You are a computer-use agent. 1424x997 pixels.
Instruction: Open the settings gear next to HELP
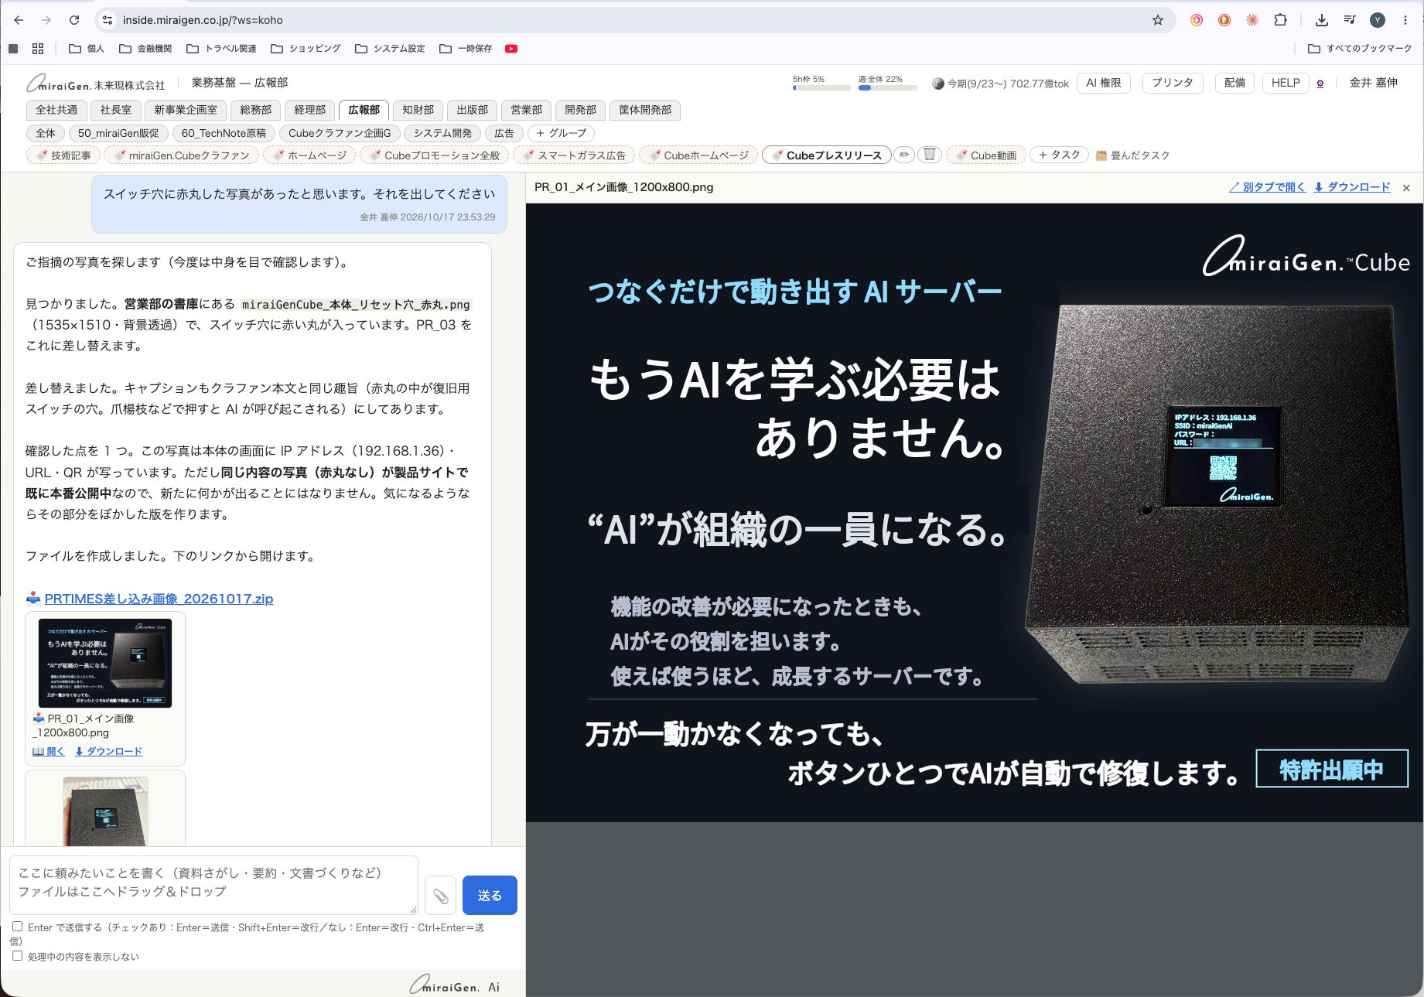coord(1320,84)
